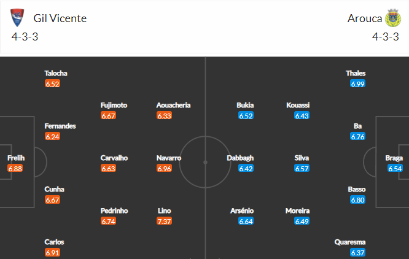Click Ba's 6.76 rating badge
This screenshot has height=259, width=409.
pyautogui.click(x=358, y=136)
